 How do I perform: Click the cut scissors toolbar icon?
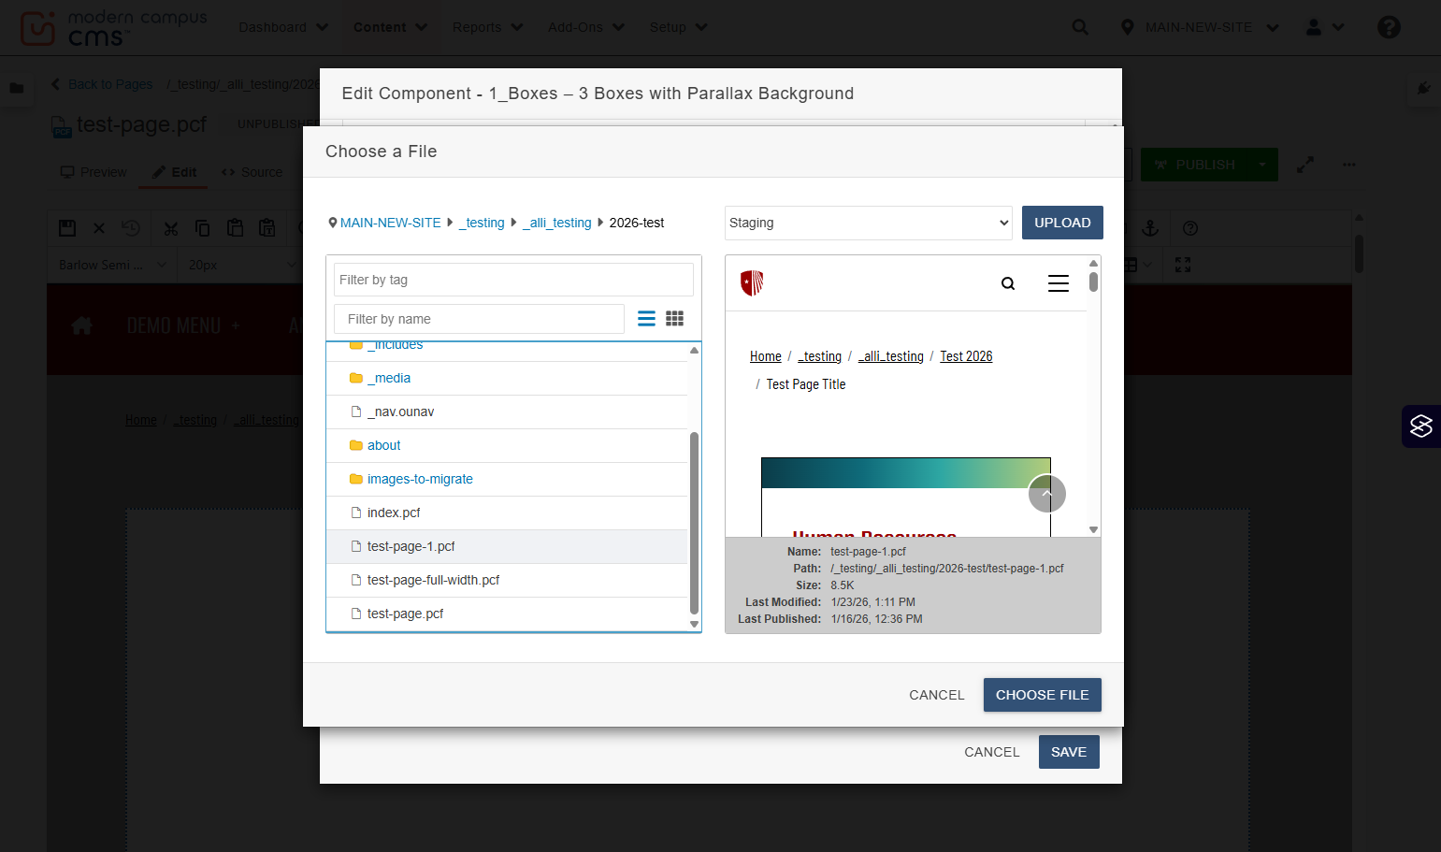(170, 228)
